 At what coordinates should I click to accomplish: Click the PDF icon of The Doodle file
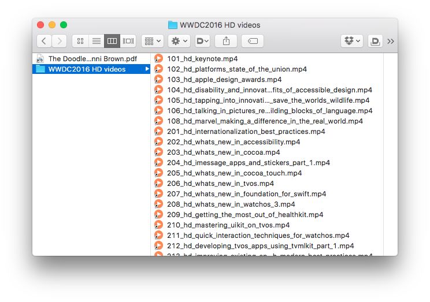(x=40, y=58)
